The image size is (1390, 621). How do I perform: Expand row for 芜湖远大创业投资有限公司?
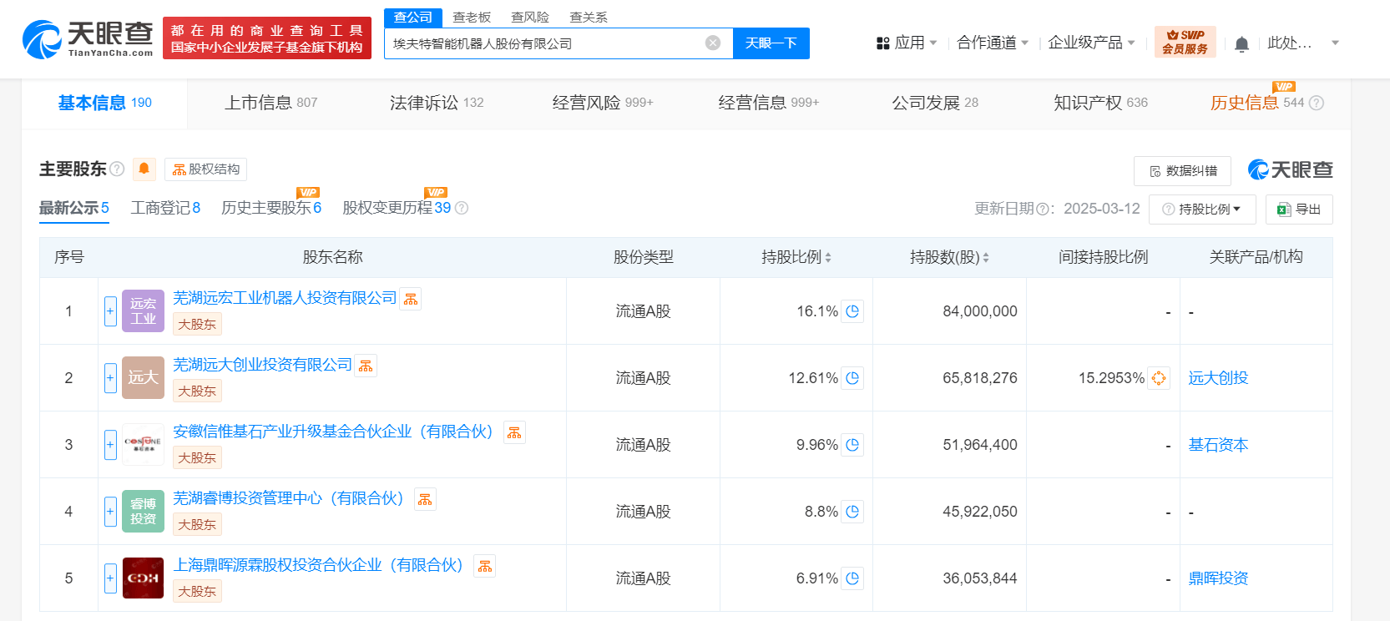pos(110,378)
